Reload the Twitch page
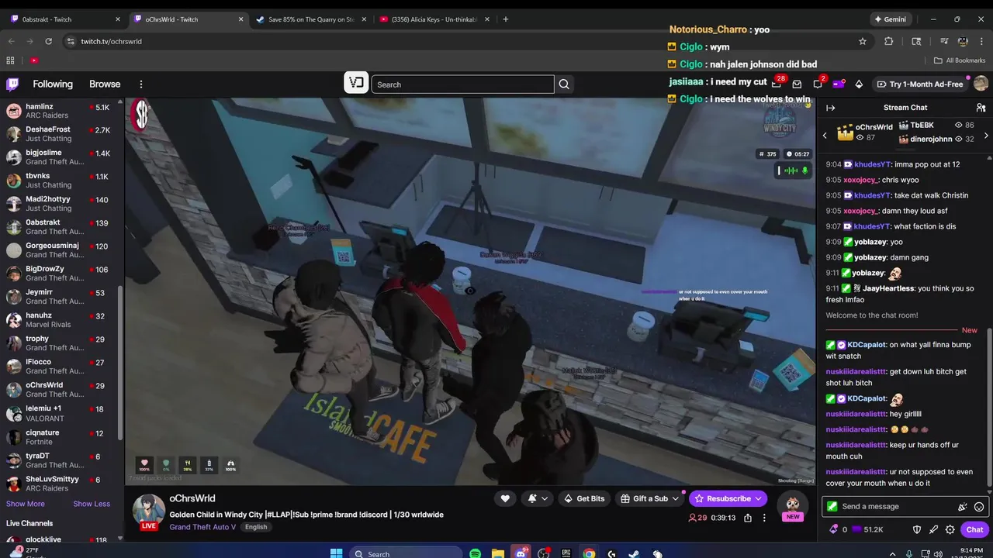 [49, 41]
